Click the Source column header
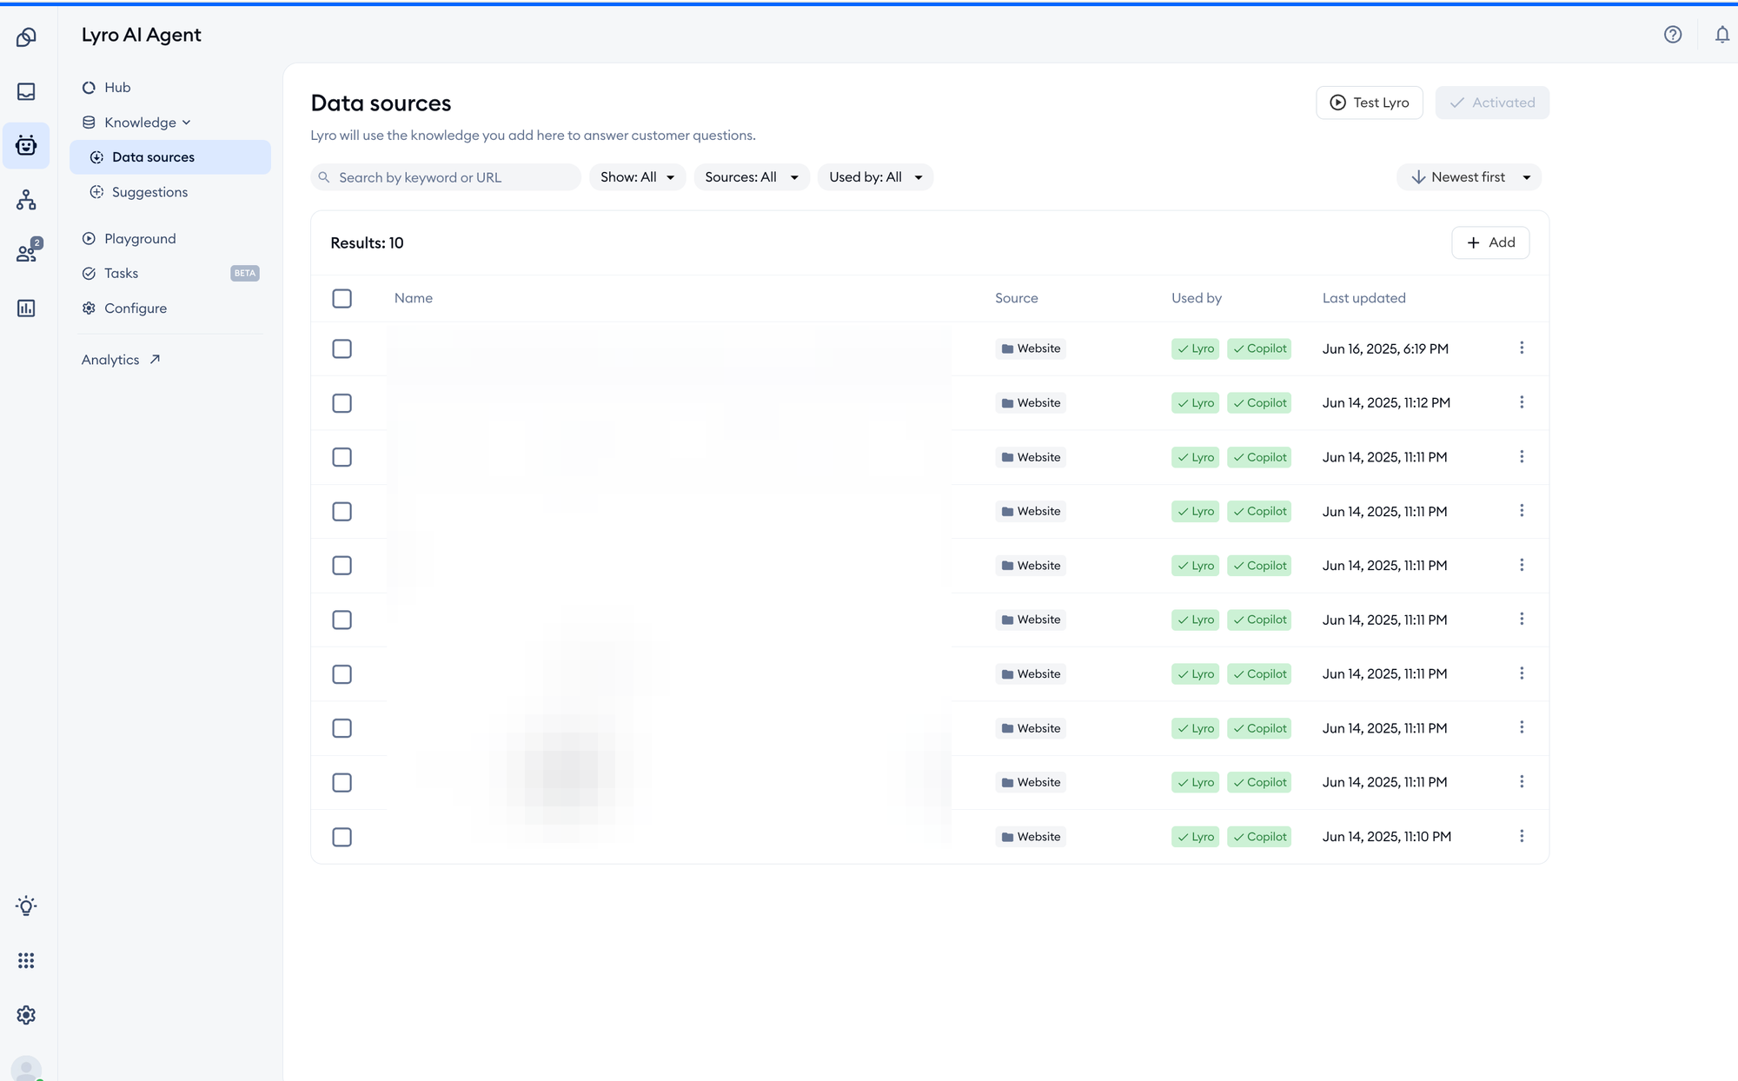This screenshot has width=1738, height=1081. click(1016, 298)
